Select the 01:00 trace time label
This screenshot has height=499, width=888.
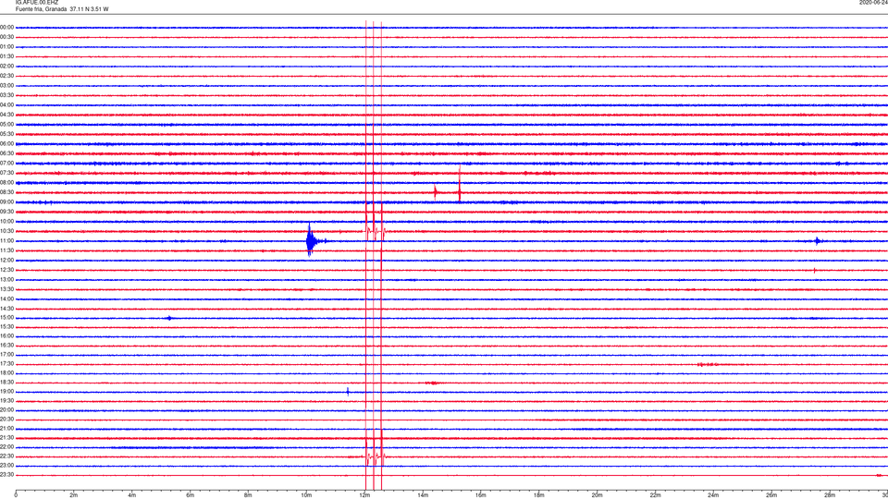pos(6,47)
